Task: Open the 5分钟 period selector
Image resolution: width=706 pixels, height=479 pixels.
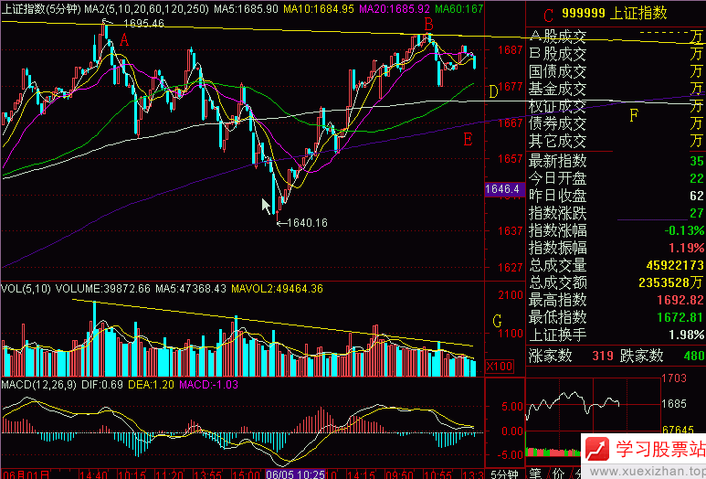Action: [505, 474]
